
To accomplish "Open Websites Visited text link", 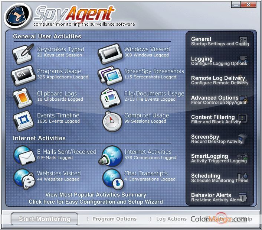I will pyautogui.click(x=59, y=176).
